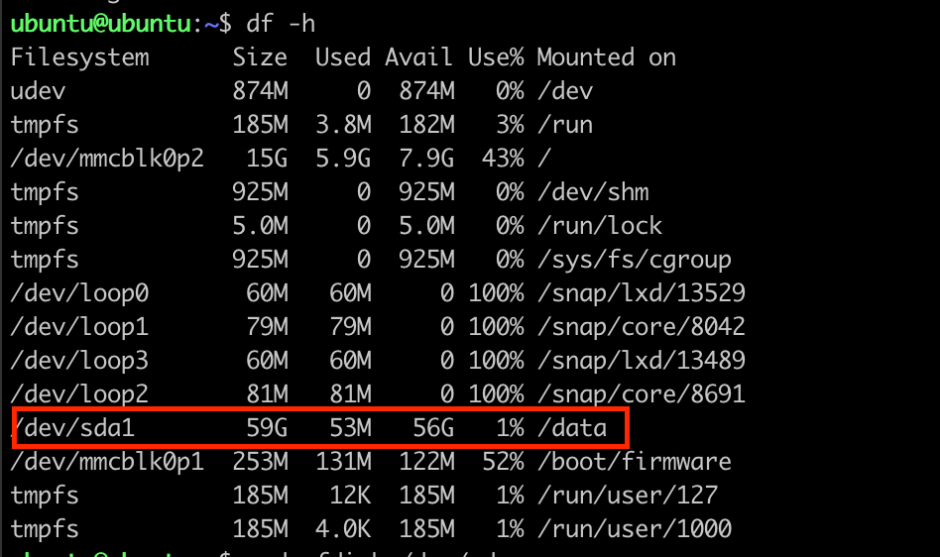This screenshot has width=940, height=557.
Task: Click the '56G' available value
Action: 433,428
